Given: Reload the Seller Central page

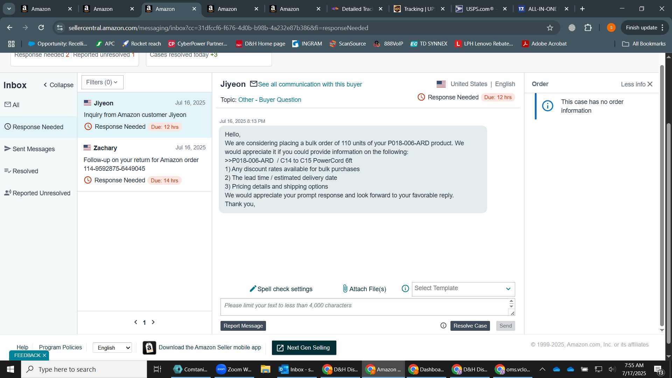Looking at the screenshot, I should [41, 28].
